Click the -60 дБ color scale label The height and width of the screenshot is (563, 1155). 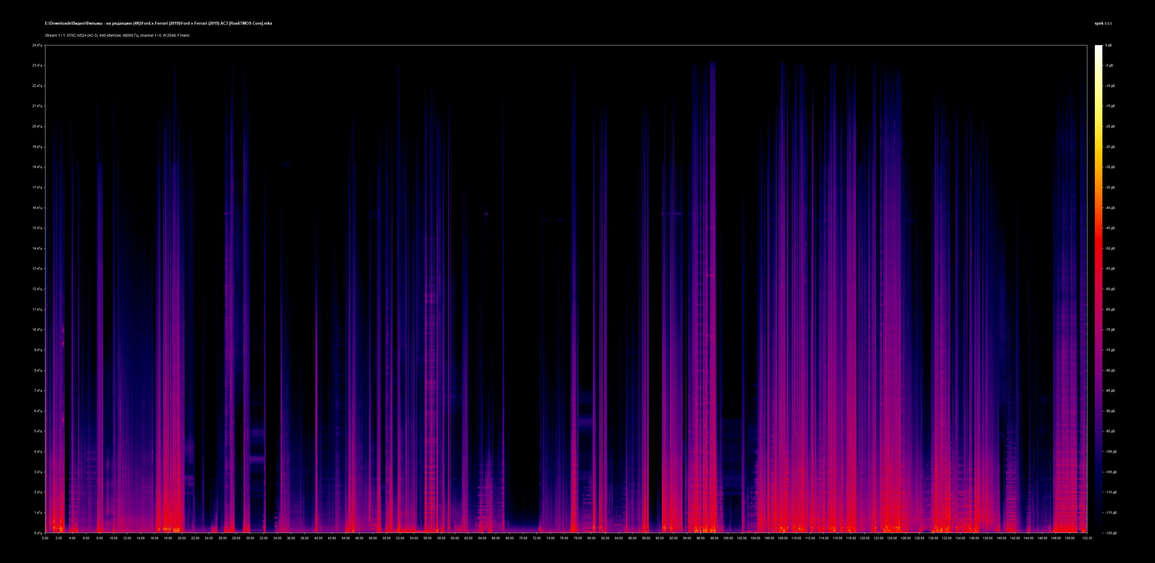coord(1110,289)
